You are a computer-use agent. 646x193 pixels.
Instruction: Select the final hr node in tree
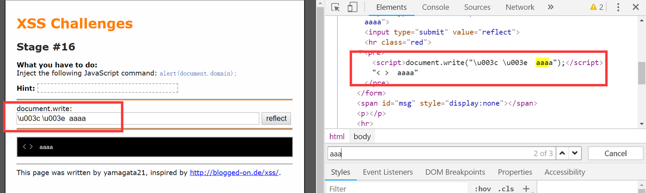tap(365, 124)
